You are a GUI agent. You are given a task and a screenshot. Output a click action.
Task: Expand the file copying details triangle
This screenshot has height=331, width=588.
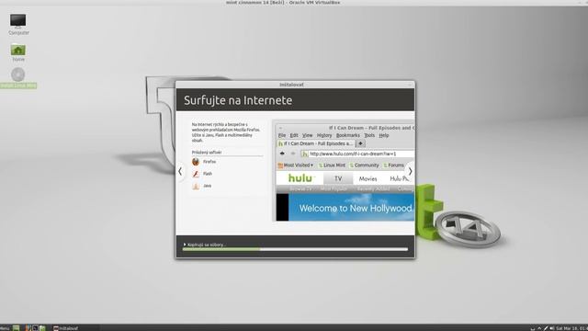coord(185,245)
